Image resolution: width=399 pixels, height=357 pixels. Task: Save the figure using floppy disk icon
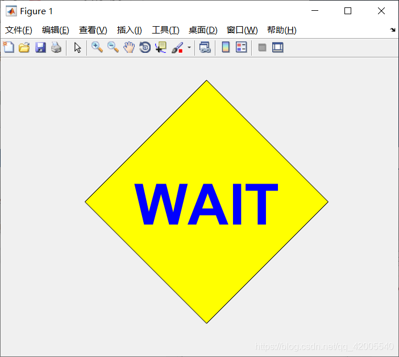pos(40,48)
